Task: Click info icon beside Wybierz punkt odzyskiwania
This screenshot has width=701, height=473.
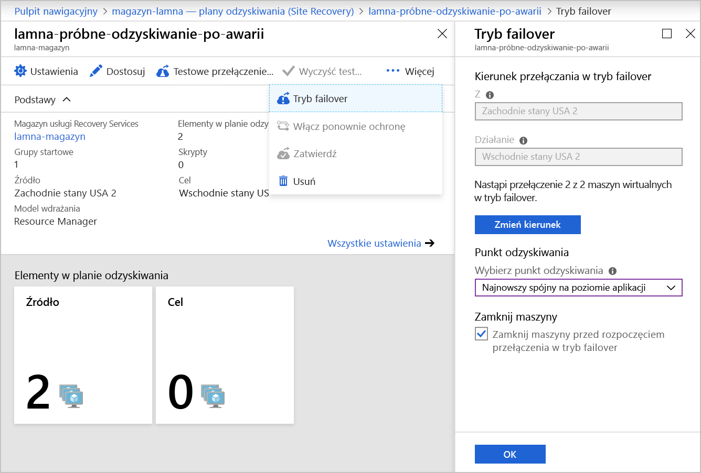Action: click(x=612, y=271)
